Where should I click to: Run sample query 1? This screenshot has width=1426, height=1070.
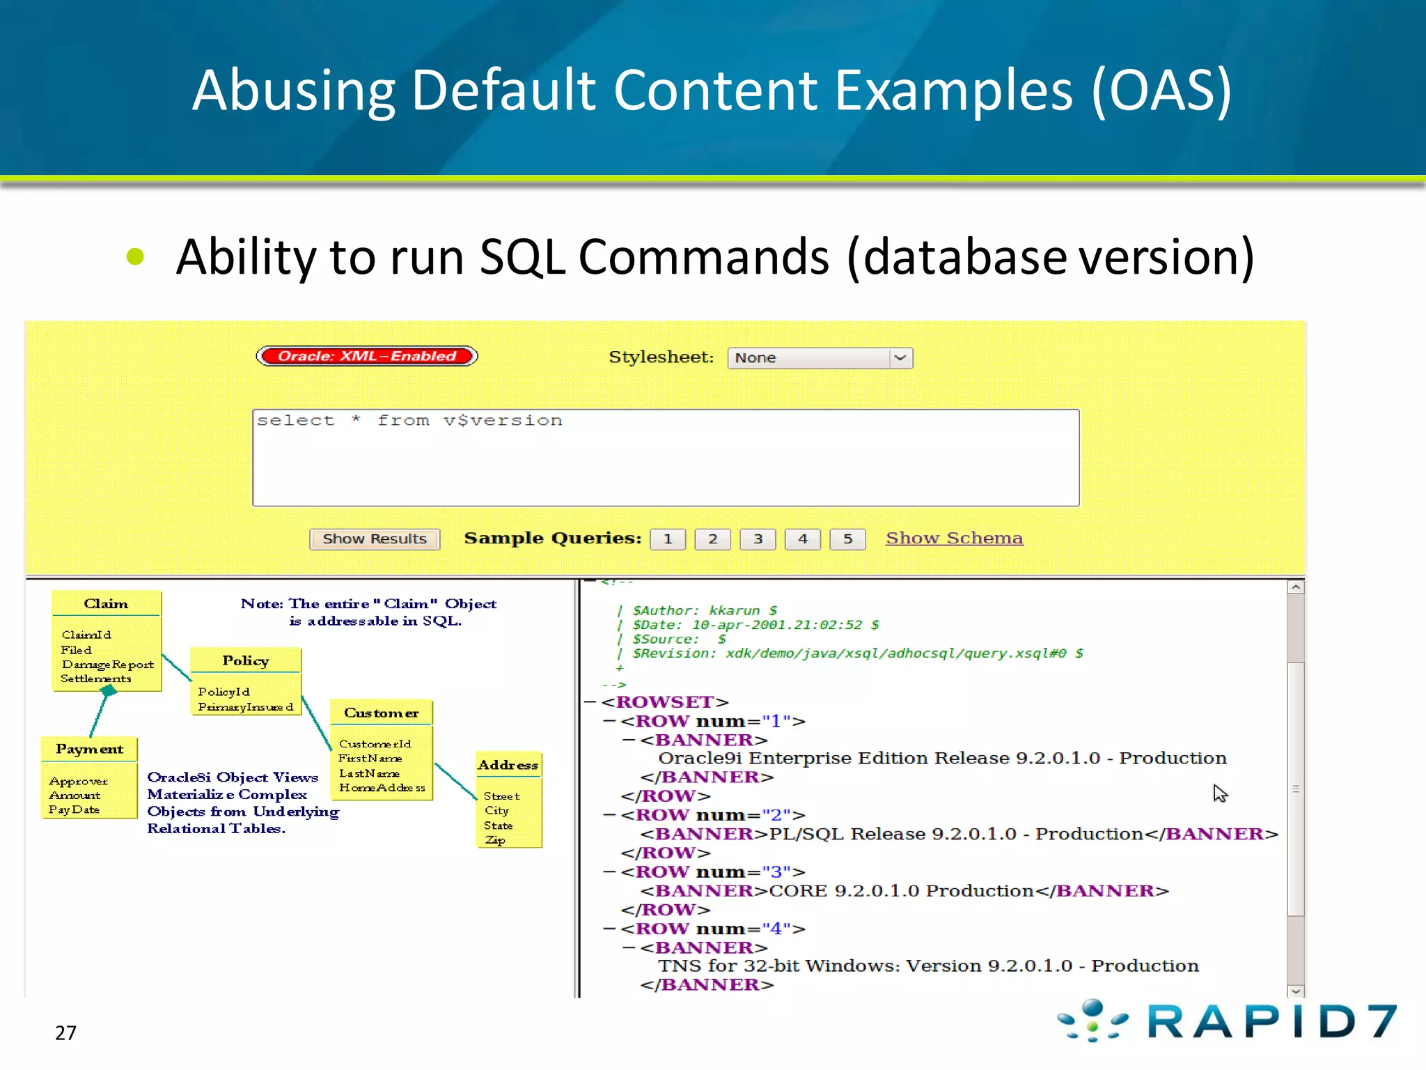pos(668,539)
